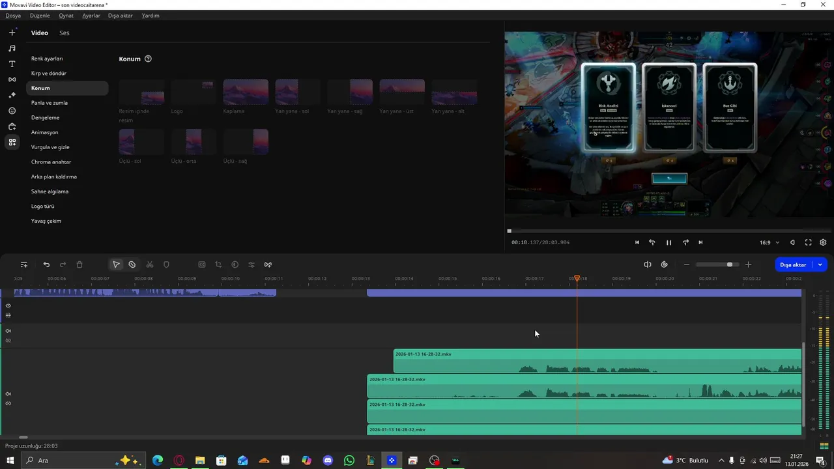Image resolution: width=834 pixels, height=469 pixels.
Task: Open the Titles text tool
Action: [12, 64]
